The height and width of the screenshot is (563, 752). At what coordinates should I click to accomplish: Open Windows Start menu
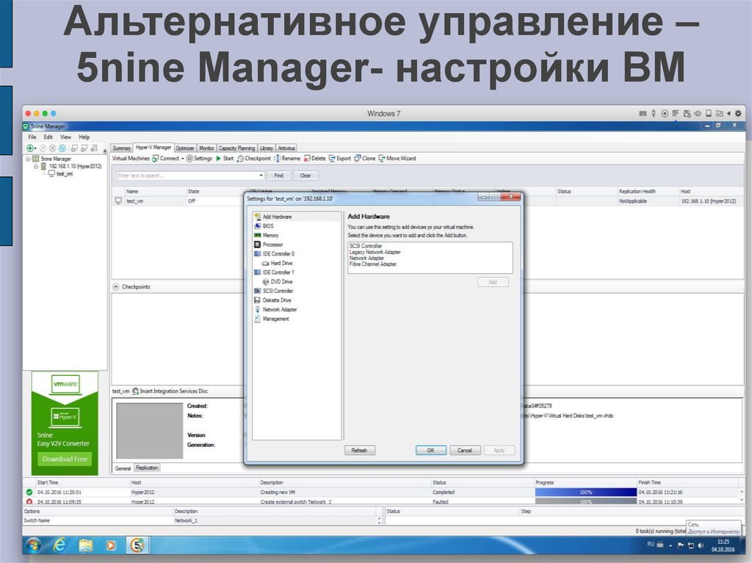tap(34, 545)
